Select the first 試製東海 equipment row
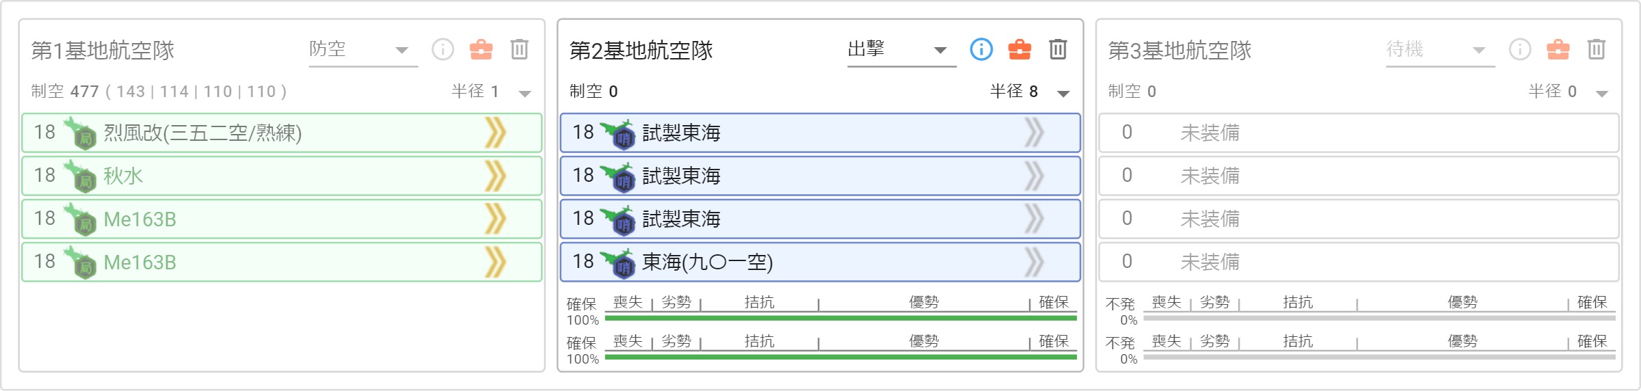Screen dimensions: 1641x391 pos(820,133)
